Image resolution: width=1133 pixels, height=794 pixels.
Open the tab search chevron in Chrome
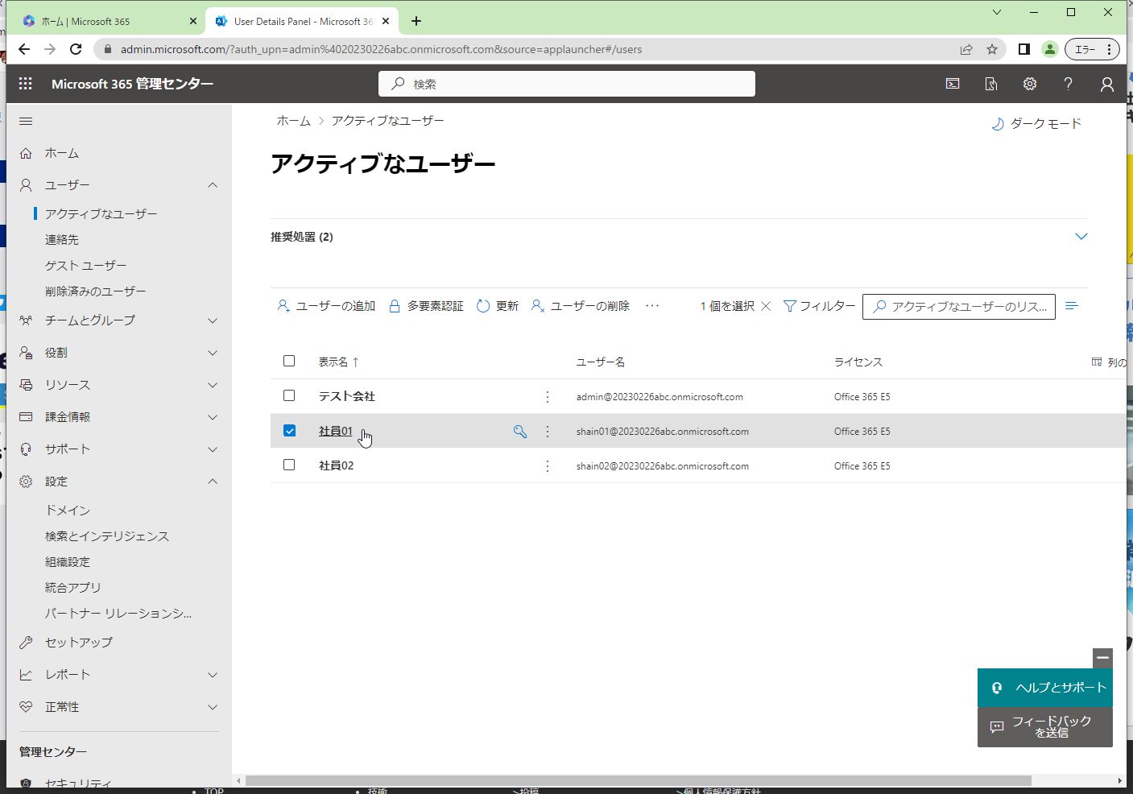997,12
